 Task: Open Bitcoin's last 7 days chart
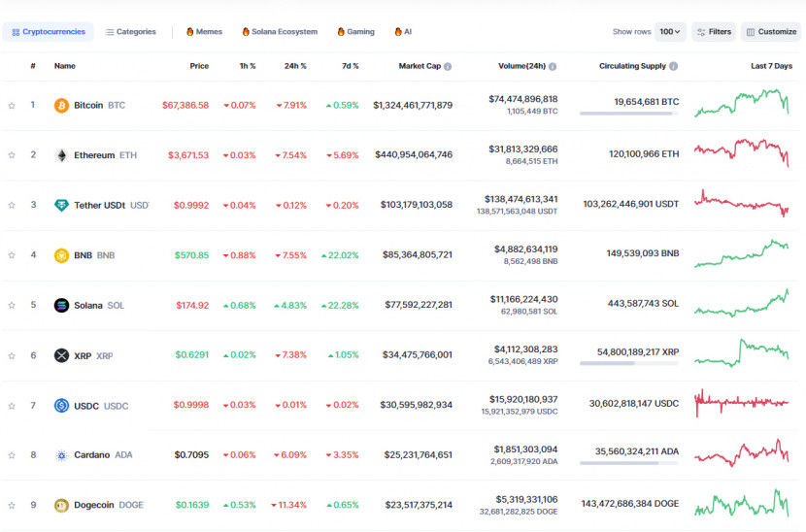click(742, 103)
